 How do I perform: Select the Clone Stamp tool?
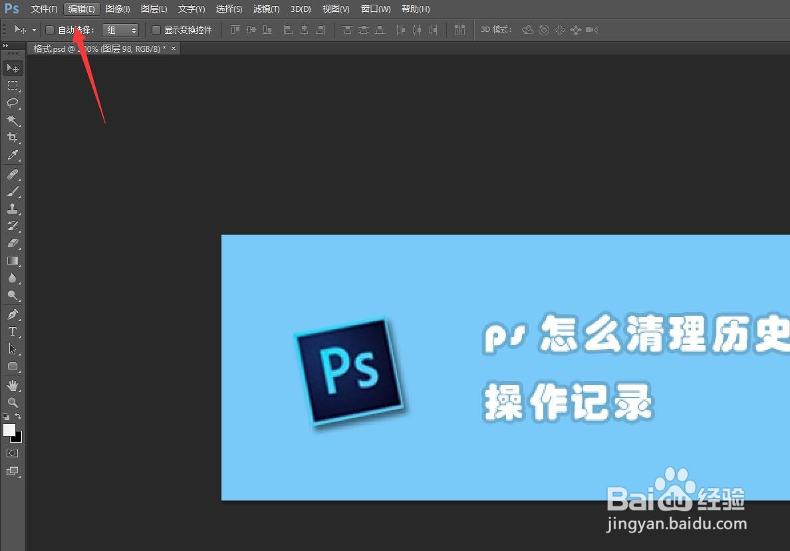(x=13, y=208)
